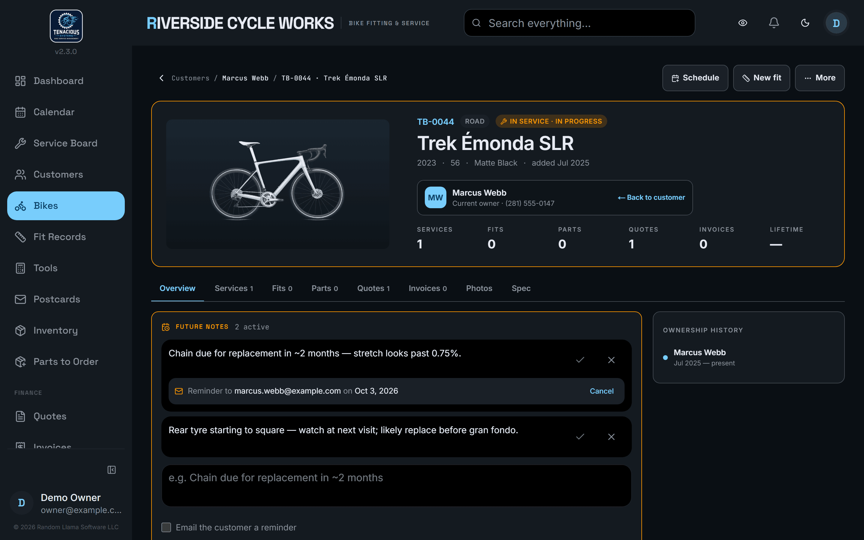Open the Calendar page

[x=66, y=112]
